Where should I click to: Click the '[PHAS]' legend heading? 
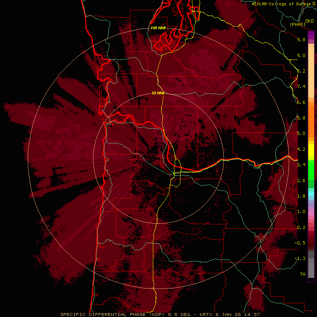point(298,24)
